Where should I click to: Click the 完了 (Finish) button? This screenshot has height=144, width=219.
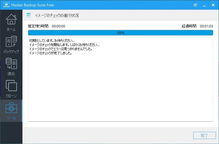click(x=205, y=135)
